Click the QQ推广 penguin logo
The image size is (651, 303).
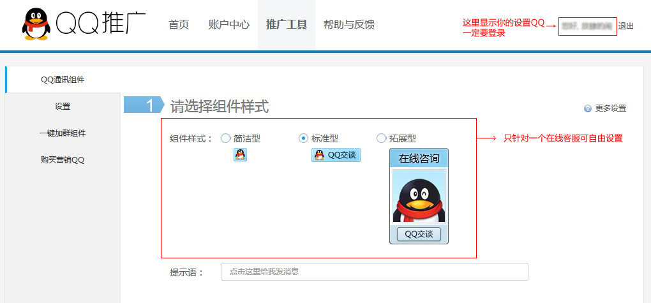click(x=36, y=25)
